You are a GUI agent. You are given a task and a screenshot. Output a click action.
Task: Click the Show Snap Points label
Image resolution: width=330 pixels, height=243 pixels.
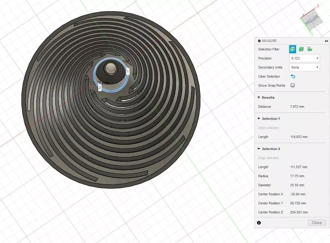pos(272,85)
